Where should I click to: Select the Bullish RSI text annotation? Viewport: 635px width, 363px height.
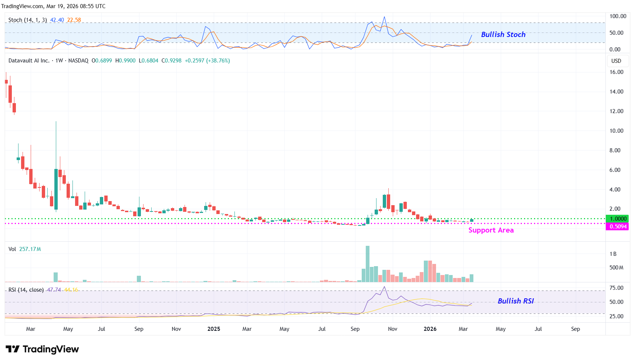(516, 301)
